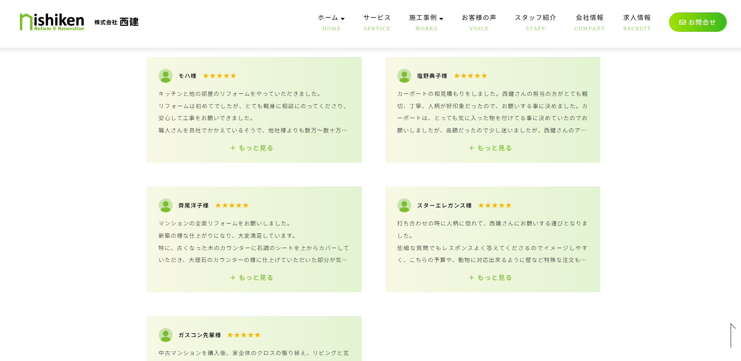Open the ホーム dropdown menu
Screen dimensions: 741x361
coord(331,18)
